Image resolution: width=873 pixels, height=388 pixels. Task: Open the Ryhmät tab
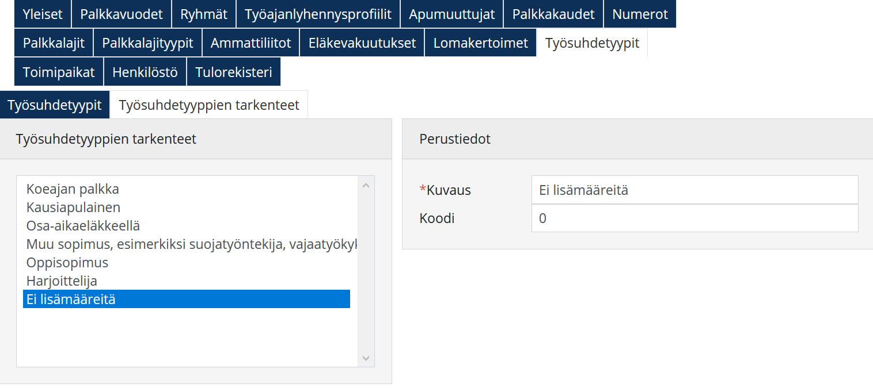point(204,14)
